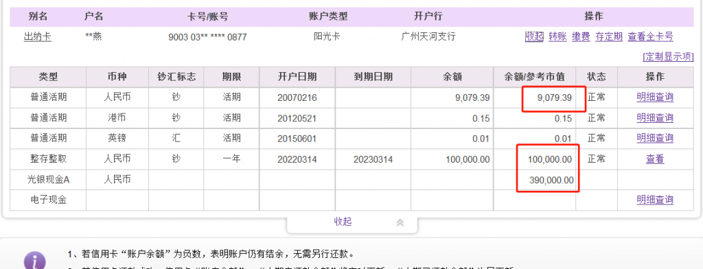Click opening date 20220314
The height and width of the screenshot is (269, 703).
pos(297,159)
